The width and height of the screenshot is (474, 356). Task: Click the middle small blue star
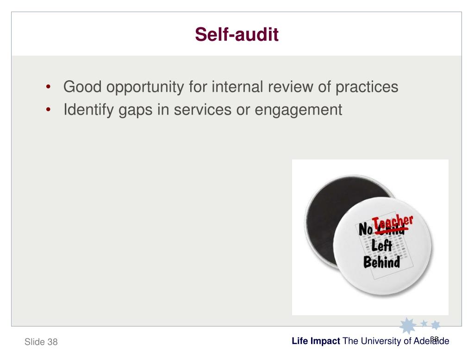pos(424,323)
